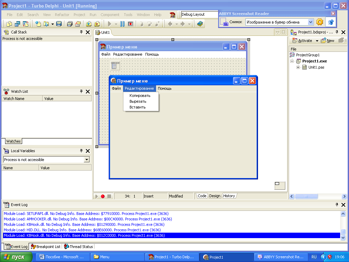
Task: Toggle the ABBYY always-on-top pin
Action: point(331,22)
